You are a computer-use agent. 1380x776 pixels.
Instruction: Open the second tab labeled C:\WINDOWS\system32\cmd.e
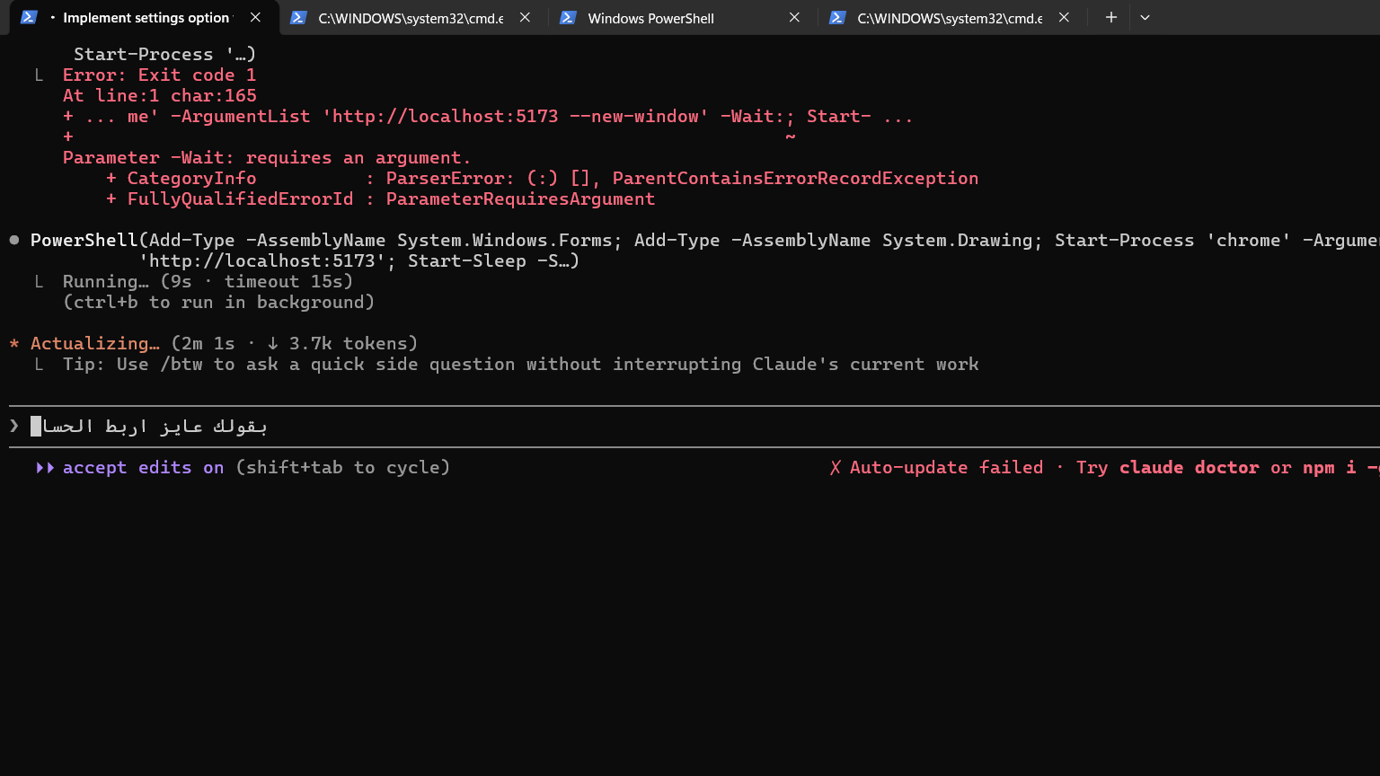[411, 18]
